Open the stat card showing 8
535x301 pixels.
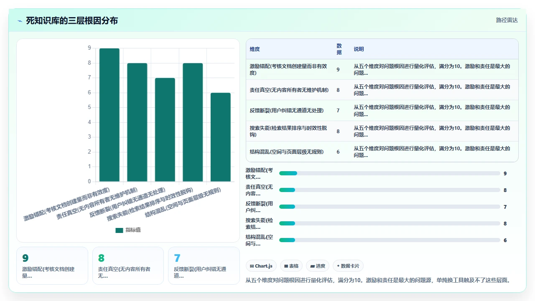(128, 266)
